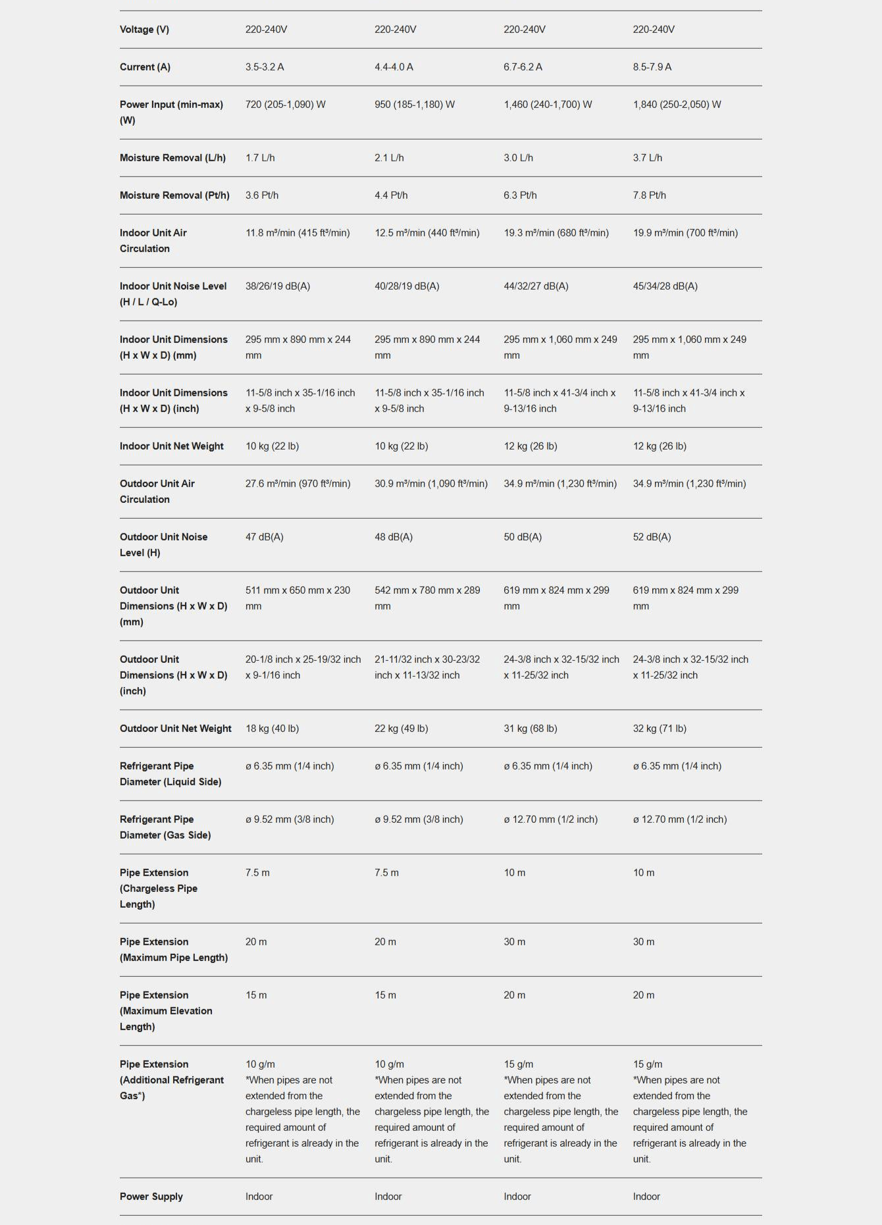Click the Pipe Extension (Maximum Pipe Length) label
882x1225 pixels.
point(174,950)
